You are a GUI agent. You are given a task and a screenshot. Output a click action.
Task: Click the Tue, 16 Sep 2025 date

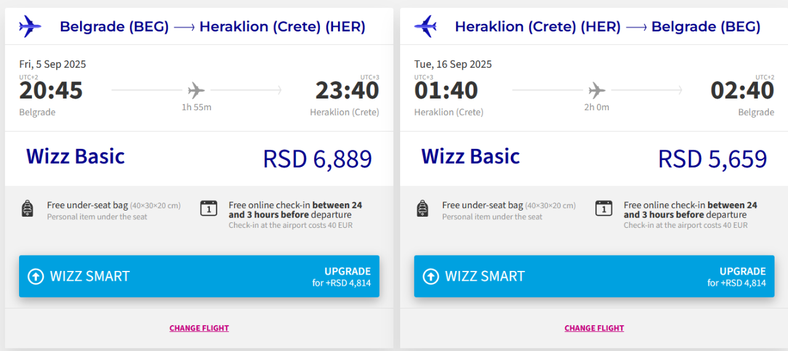coord(453,64)
